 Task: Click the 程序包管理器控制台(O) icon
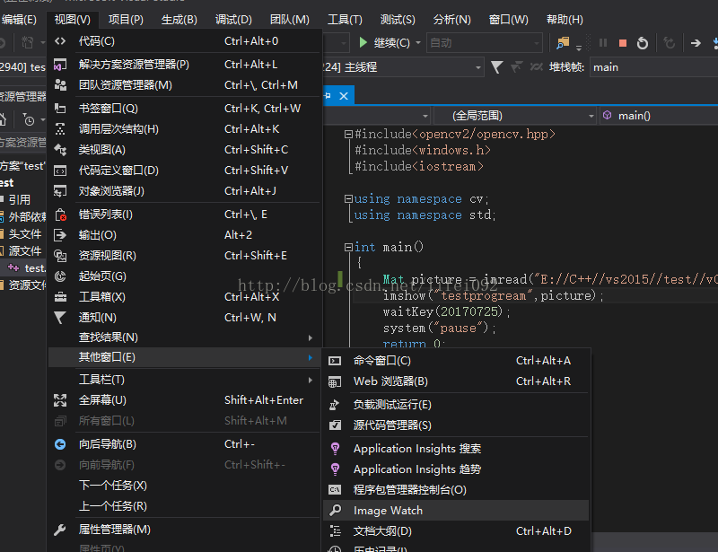335,490
